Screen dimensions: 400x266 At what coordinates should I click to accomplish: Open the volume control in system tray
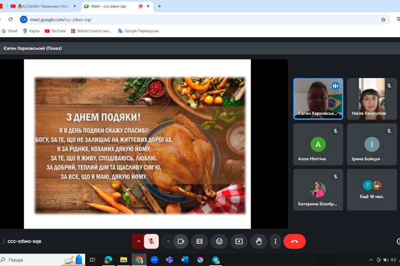point(393,260)
